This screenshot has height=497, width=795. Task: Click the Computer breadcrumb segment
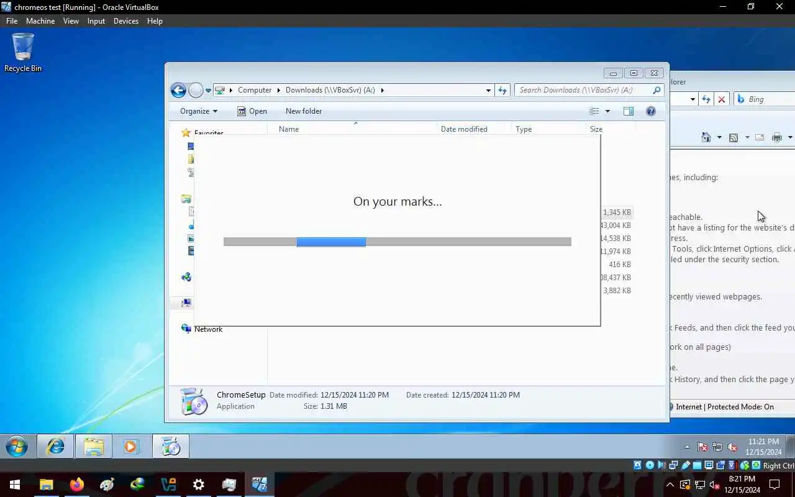(255, 90)
